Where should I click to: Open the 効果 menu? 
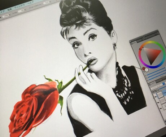point(10,9)
